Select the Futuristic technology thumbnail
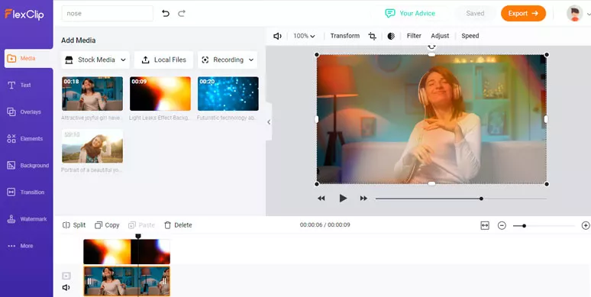The height and width of the screenshot is (297, 591). (x=228, y=94)
